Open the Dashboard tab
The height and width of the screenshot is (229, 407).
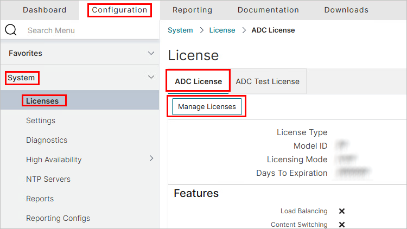[x=44, y=10]
